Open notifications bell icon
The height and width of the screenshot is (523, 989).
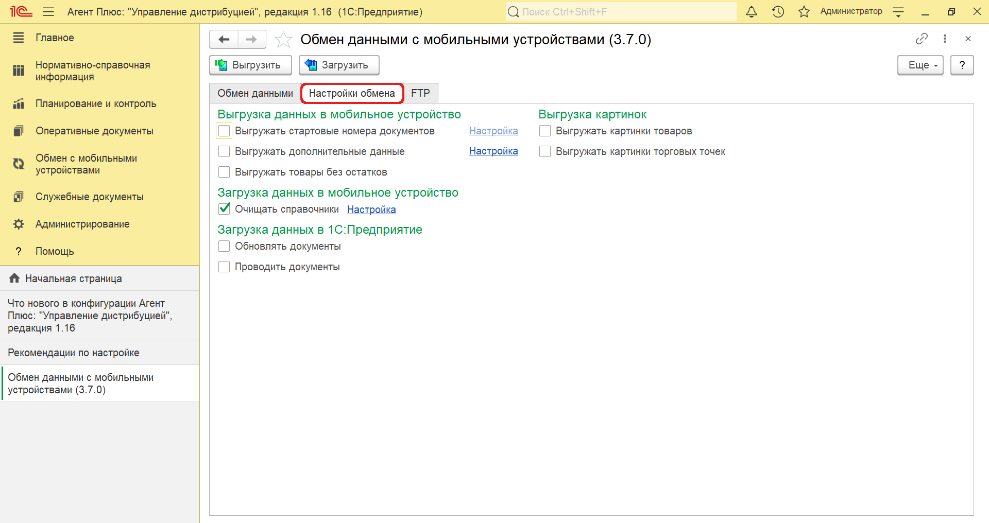click(x=752, y=11)
